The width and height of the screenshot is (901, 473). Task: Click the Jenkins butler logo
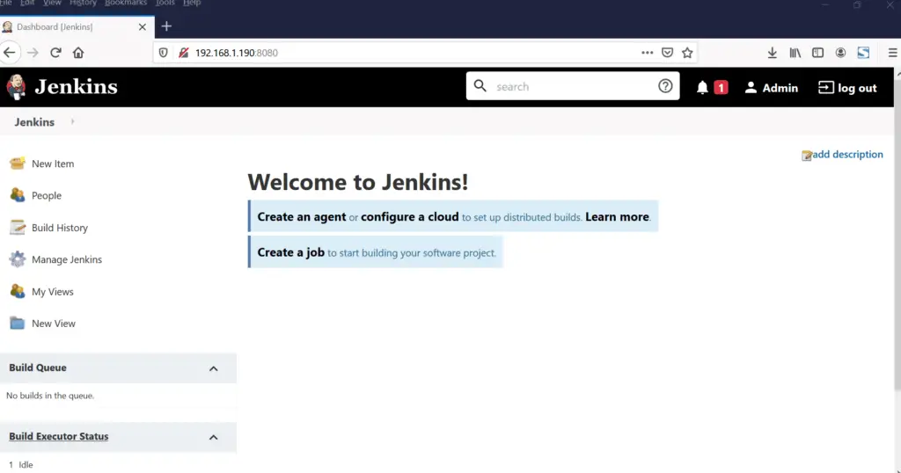[17, 86]
